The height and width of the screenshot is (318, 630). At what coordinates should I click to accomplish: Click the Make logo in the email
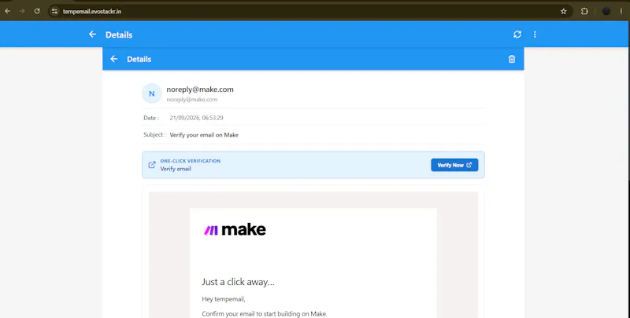[235, 229]
